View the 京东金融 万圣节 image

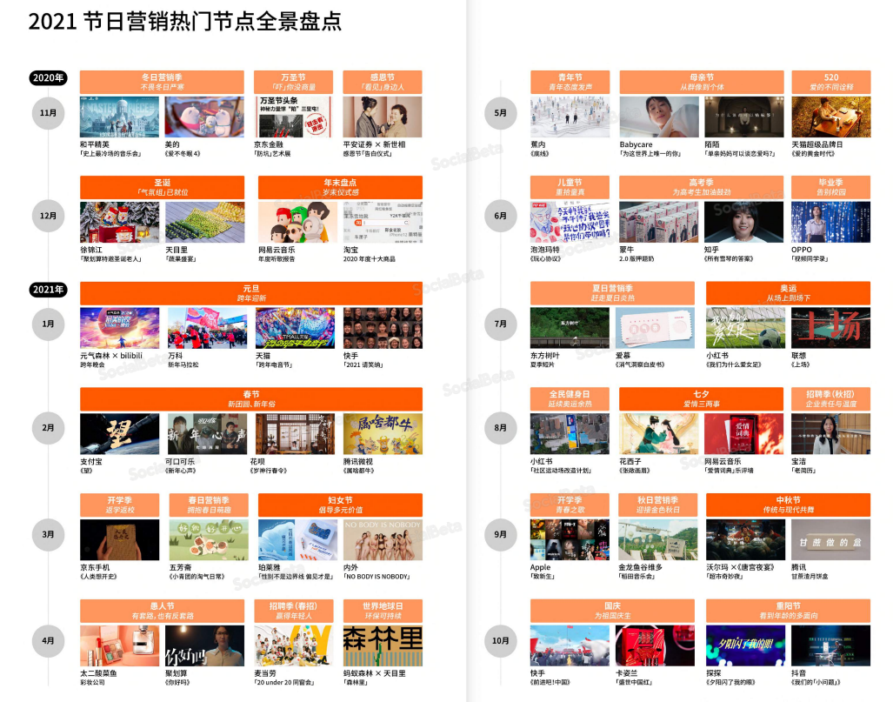293,117
